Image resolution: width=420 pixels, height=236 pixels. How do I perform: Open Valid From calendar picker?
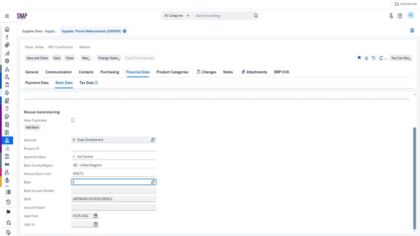[95, 216]
